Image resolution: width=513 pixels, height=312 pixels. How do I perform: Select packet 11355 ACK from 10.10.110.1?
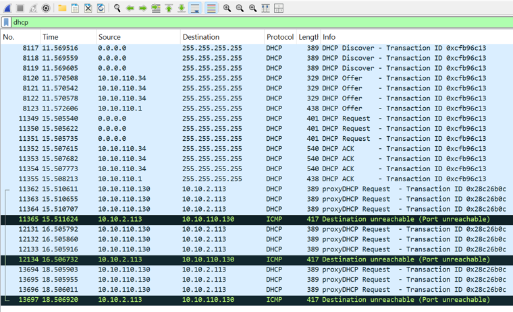click(x=256, y=179)
